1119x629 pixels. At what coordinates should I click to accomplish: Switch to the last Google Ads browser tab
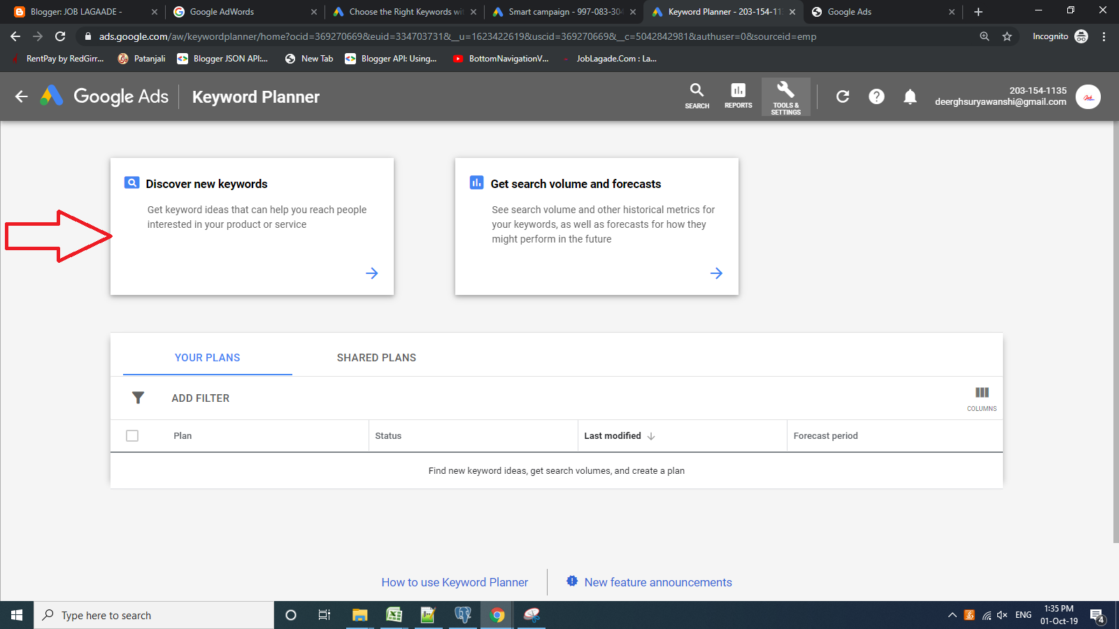click(x=881, y=12)
